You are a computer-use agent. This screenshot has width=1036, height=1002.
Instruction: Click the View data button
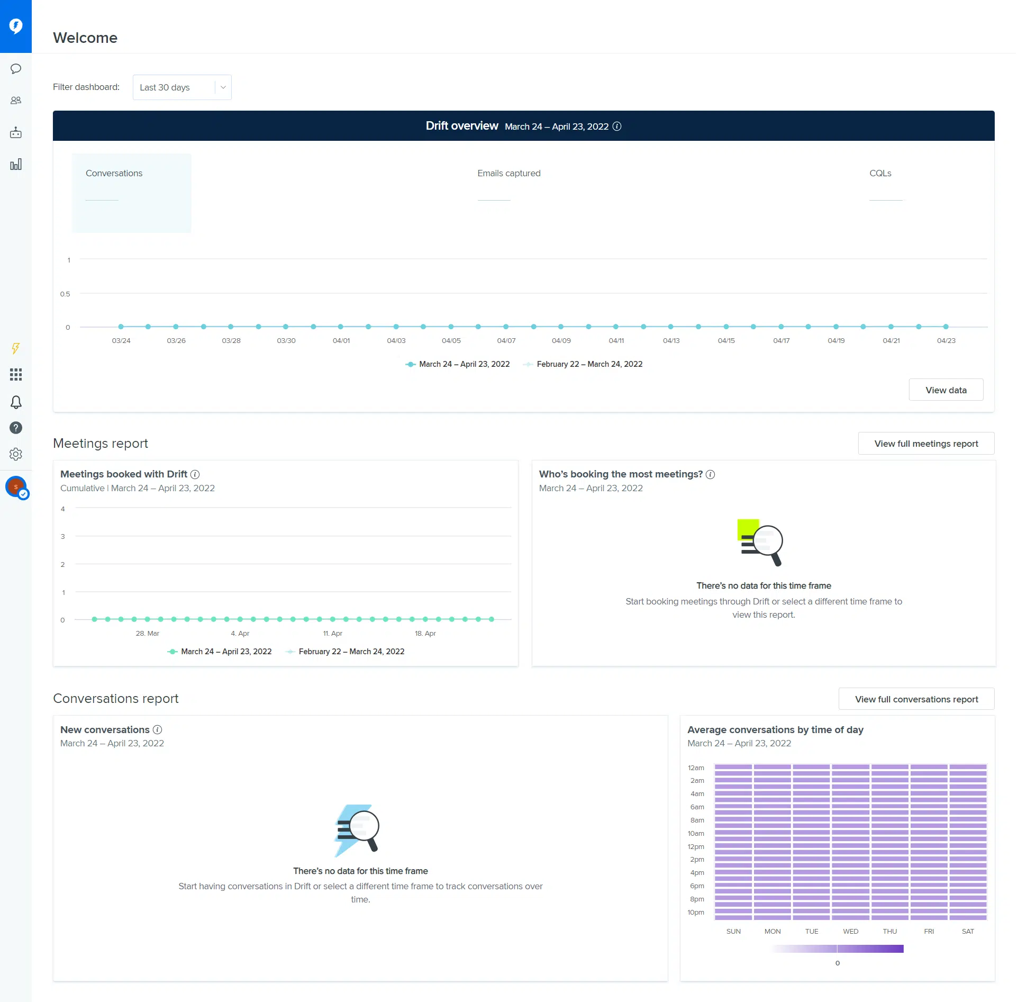pos(946,390)
